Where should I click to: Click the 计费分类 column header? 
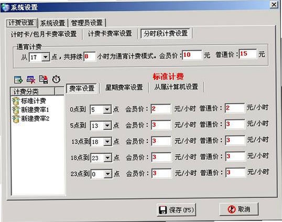click(32, 92)
